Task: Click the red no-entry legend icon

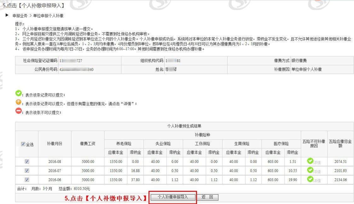Action: [x=19, y=111]
